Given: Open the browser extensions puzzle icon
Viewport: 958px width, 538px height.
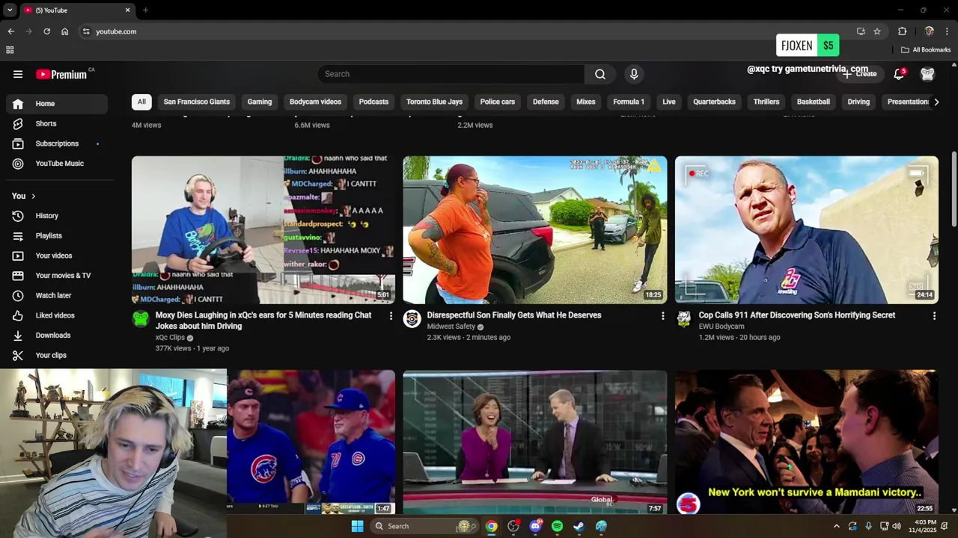Looking at the screenshot, I should coord(903,31).
